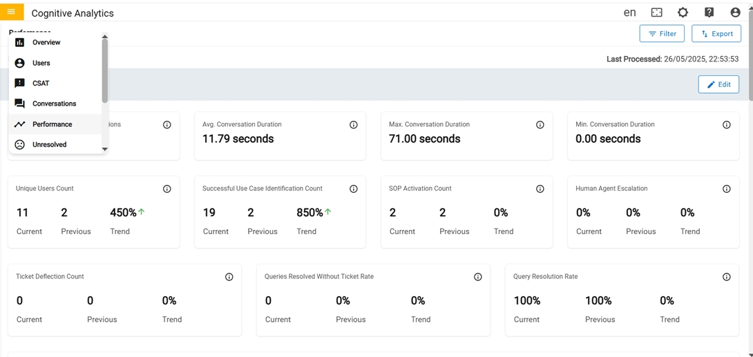Click the help question mark icon
Viewport: 753px width, 357px height.
[x=709, y=12]
